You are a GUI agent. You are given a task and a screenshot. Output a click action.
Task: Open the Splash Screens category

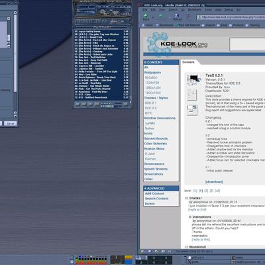tap(156, 169)
